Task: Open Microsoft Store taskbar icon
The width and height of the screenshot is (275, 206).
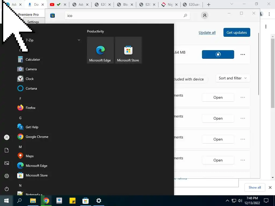Action: click(x=85, y=201)
